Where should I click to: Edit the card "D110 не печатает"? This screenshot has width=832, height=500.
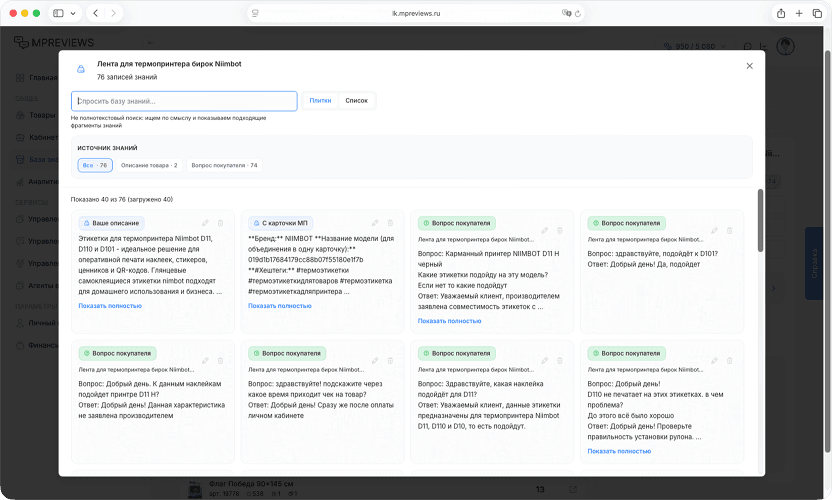714,361
